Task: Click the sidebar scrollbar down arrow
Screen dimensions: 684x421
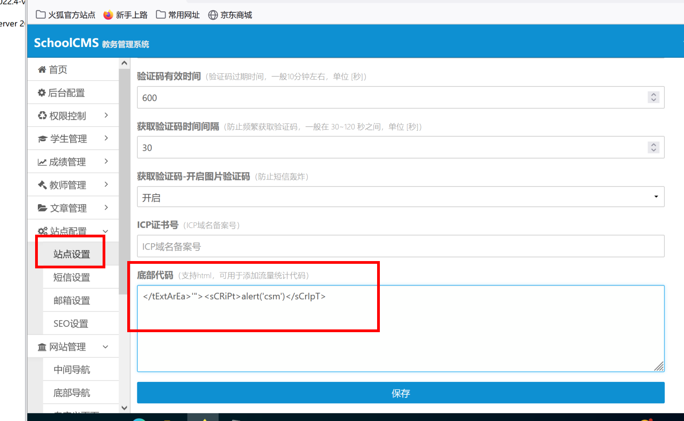Action: point(124,408)
